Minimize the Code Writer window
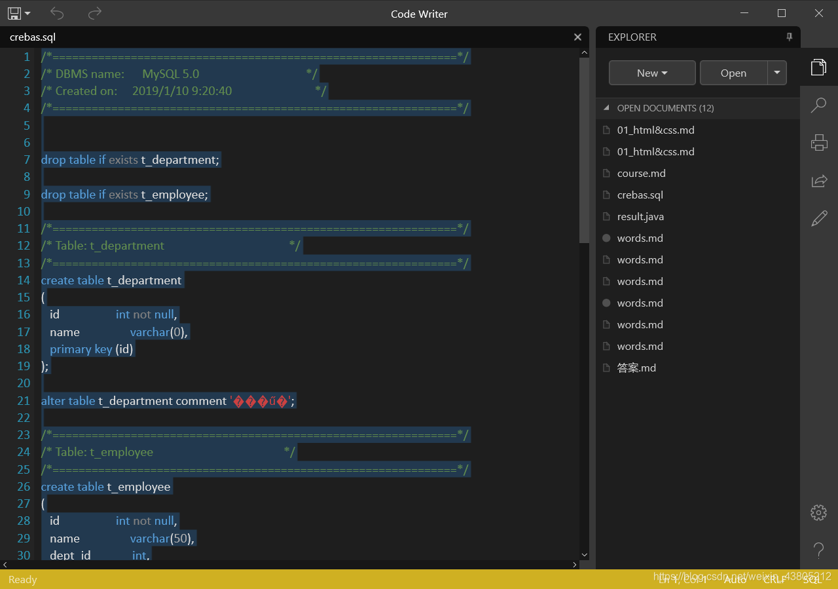 point(744,13)
